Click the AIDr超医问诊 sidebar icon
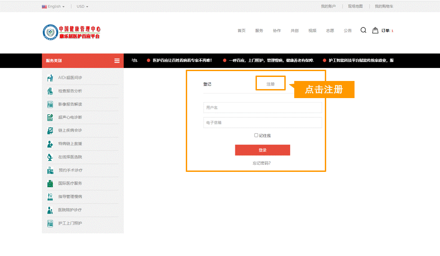 coord(50,78)
